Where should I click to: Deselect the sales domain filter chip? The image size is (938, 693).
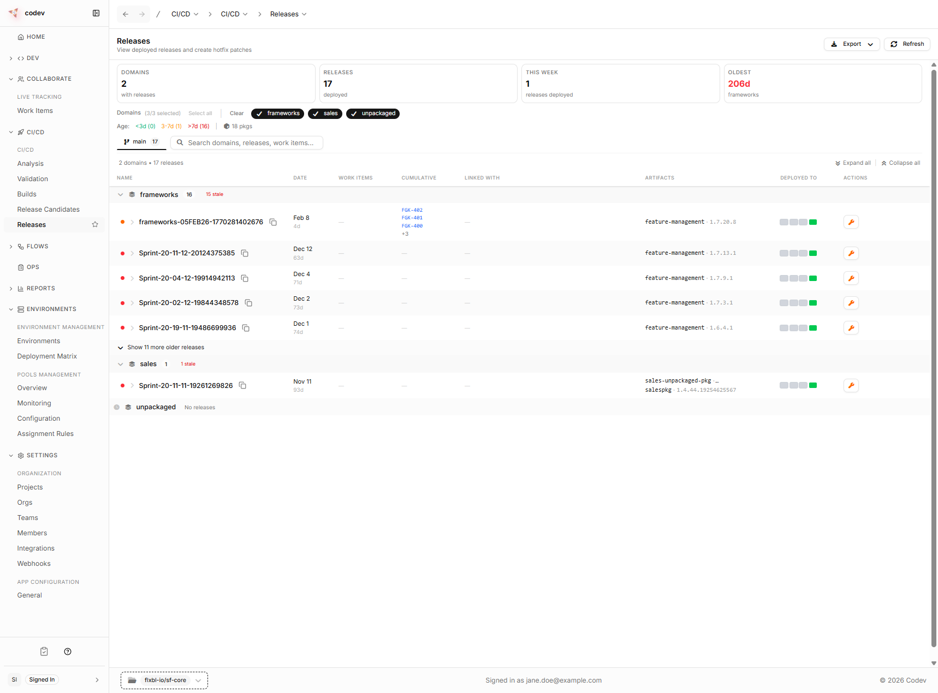[x=325, y=113]
